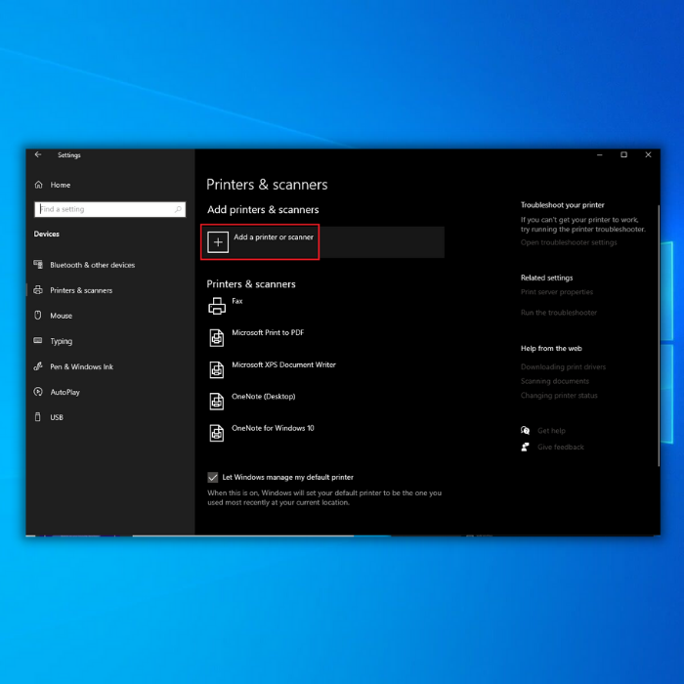Click Microsoft XPS Document Writer text
684x684 pixels.
click(x=284, y=364)
